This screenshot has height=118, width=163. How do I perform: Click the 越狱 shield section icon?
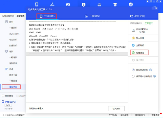pyautogui.click(x=7, y=51)
